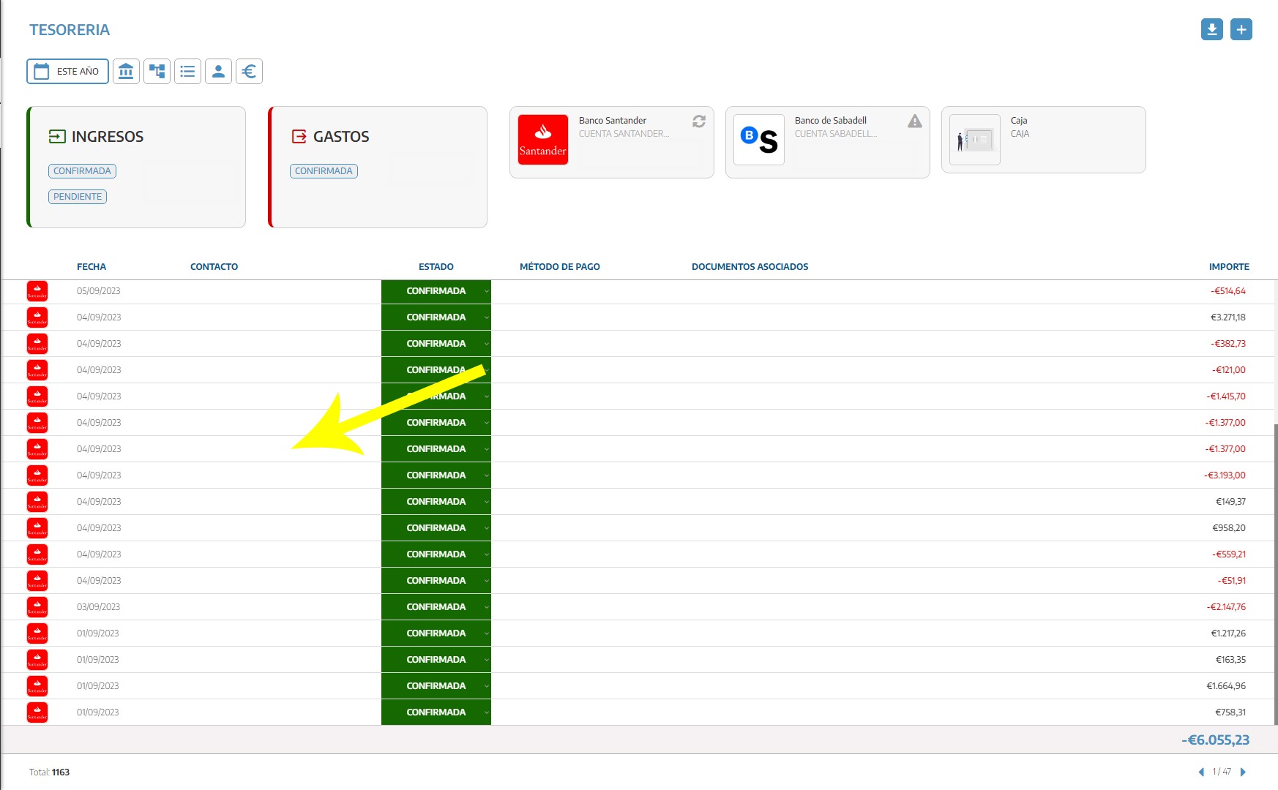Toggle CONFIRMADA filter under GASTOS

324,171
